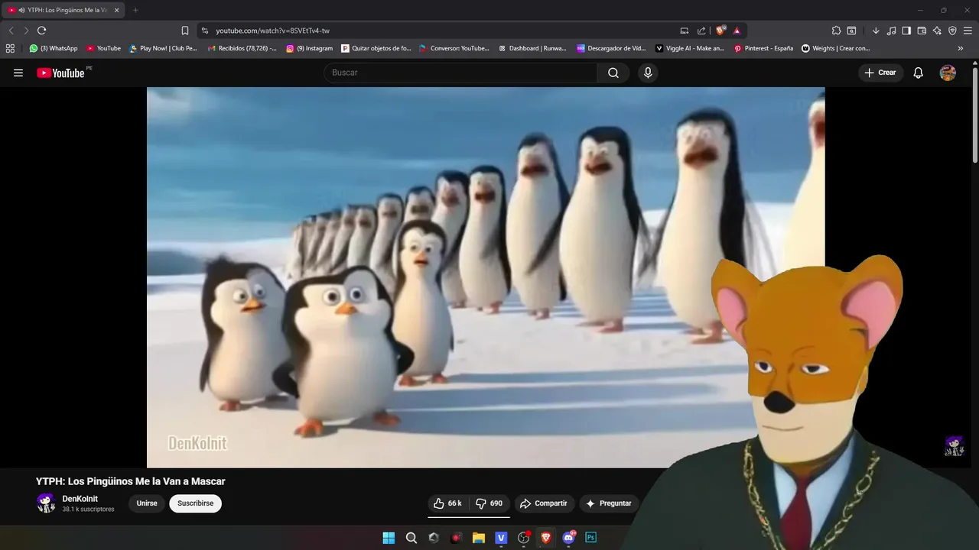Dislike the video with 690
This screenshot has height=550, width=979.
point(489,503)
